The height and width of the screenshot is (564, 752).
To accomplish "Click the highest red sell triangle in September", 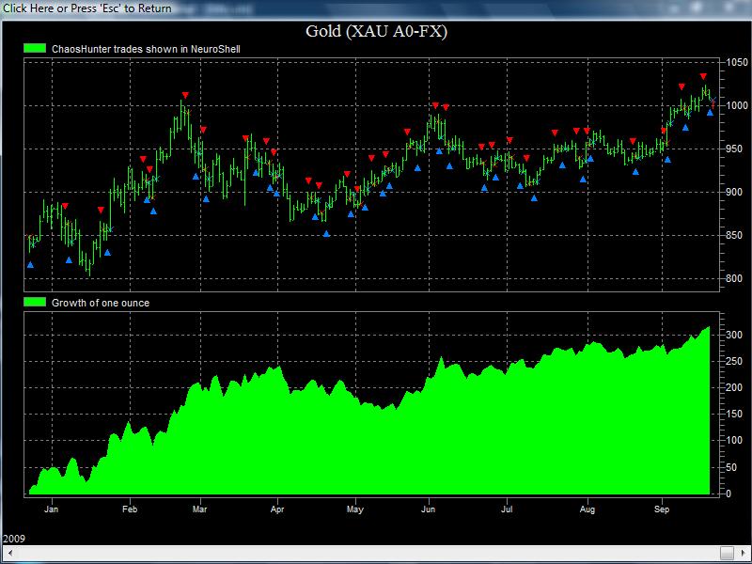I will (703, 76).
